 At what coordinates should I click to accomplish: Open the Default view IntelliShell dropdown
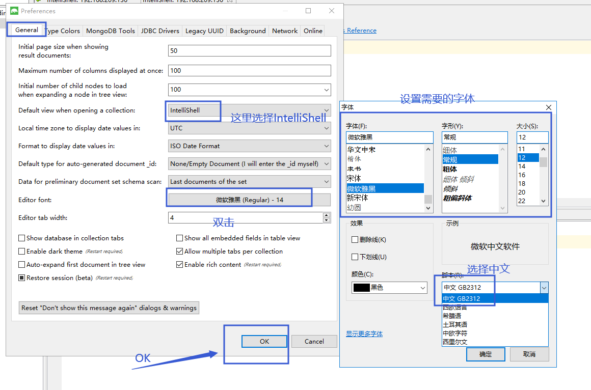click(x=250, y=110)
